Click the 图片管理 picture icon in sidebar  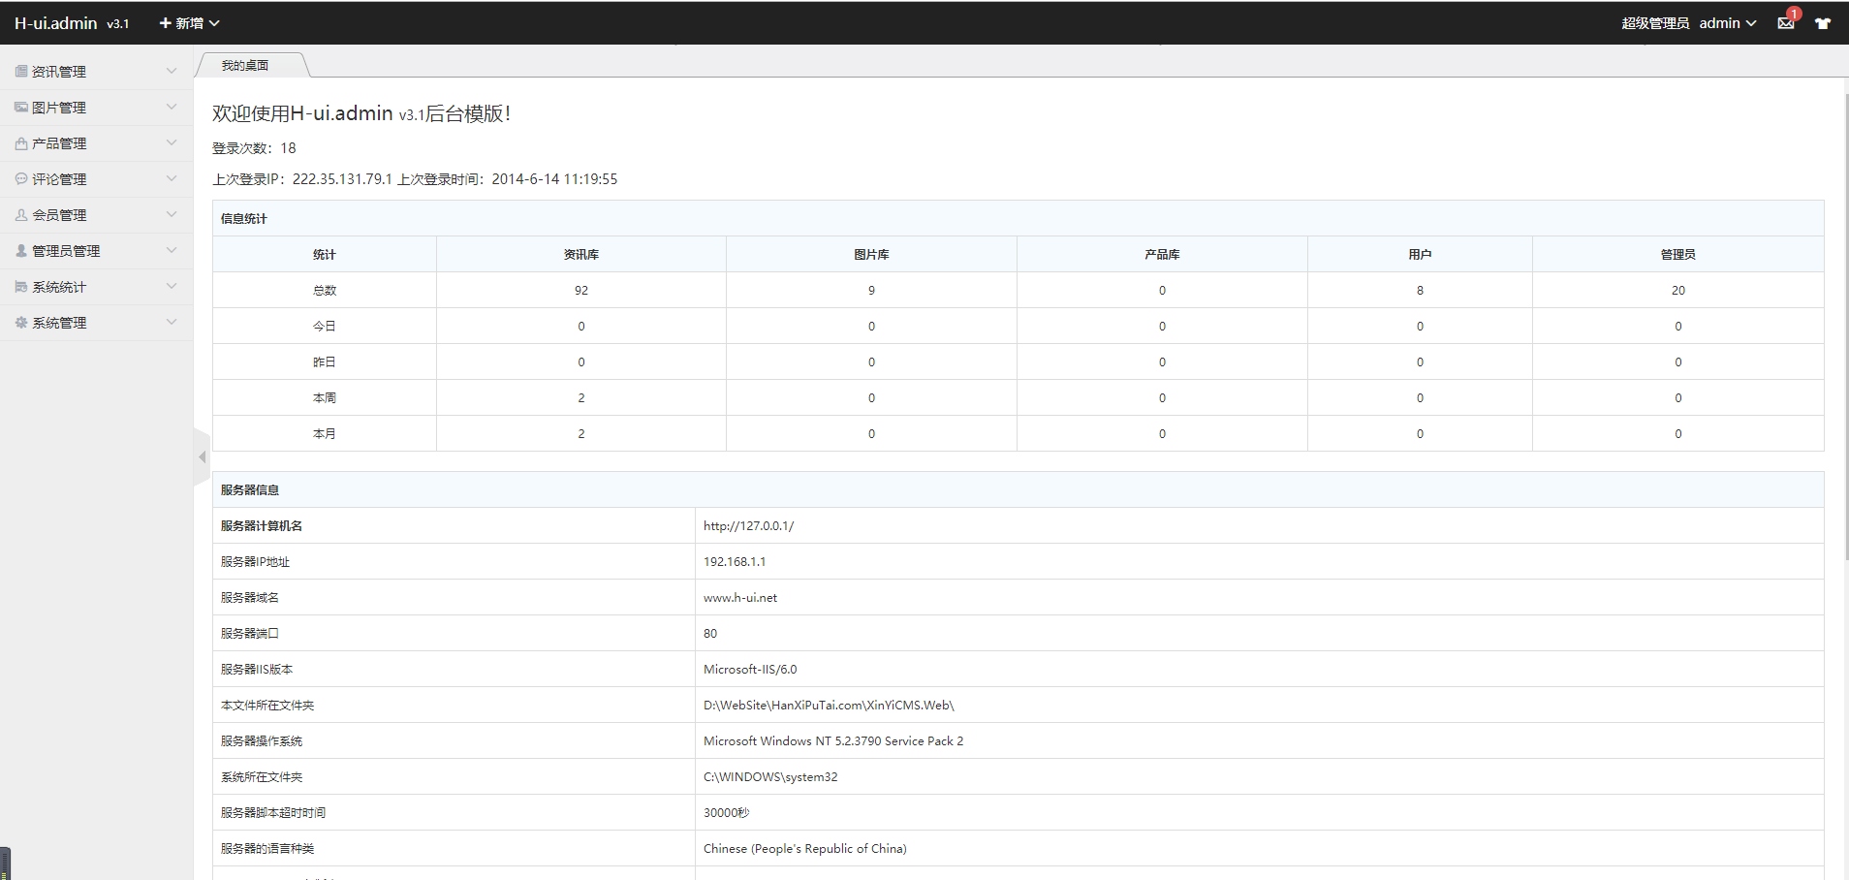(21, 108)
